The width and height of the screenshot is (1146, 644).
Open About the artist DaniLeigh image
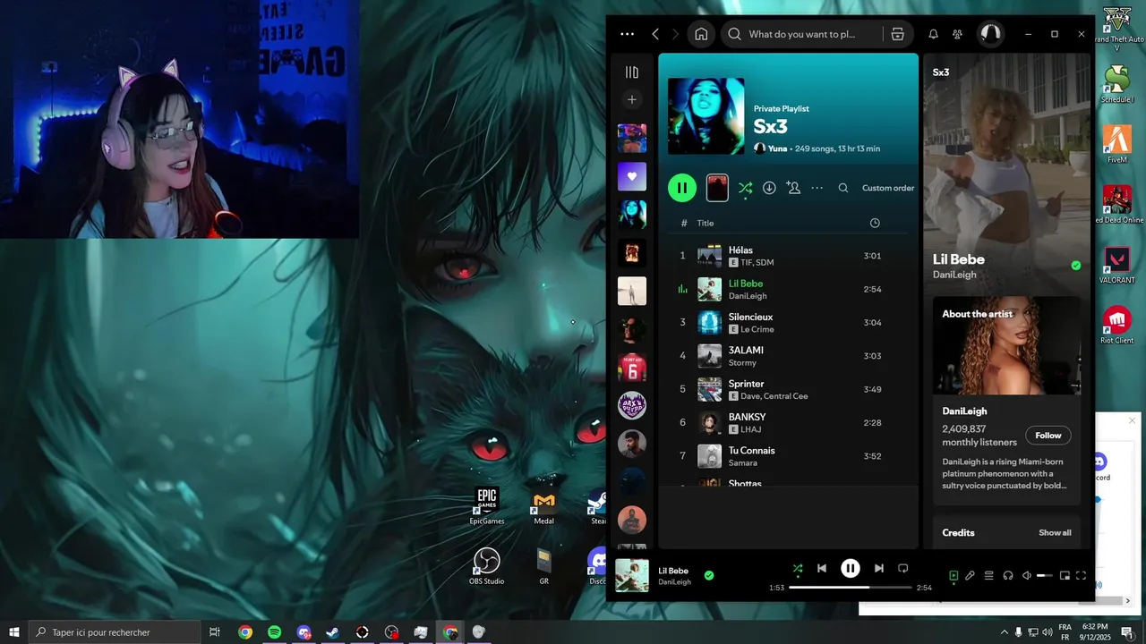tap(1006, 345)
